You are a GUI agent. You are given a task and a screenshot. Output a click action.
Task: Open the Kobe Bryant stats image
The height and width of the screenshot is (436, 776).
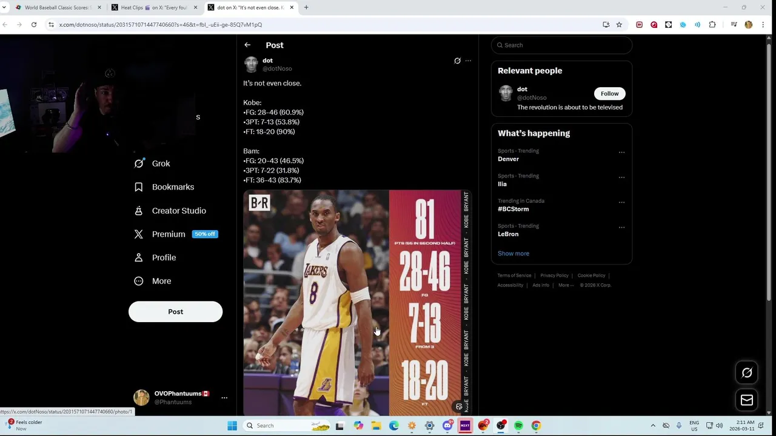coord(357,303)
